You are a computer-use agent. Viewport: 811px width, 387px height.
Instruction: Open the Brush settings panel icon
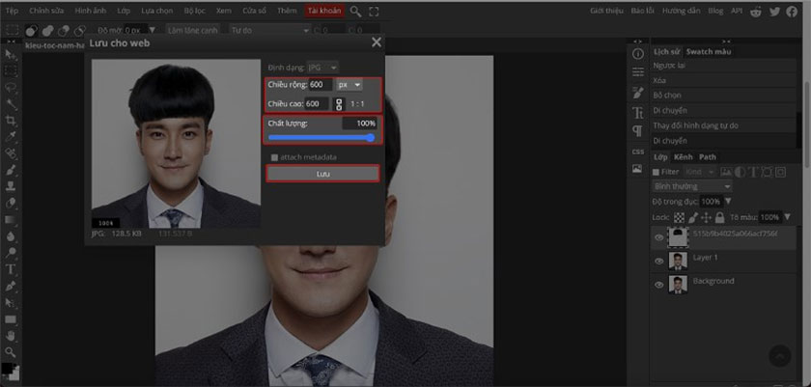point(638,93)
